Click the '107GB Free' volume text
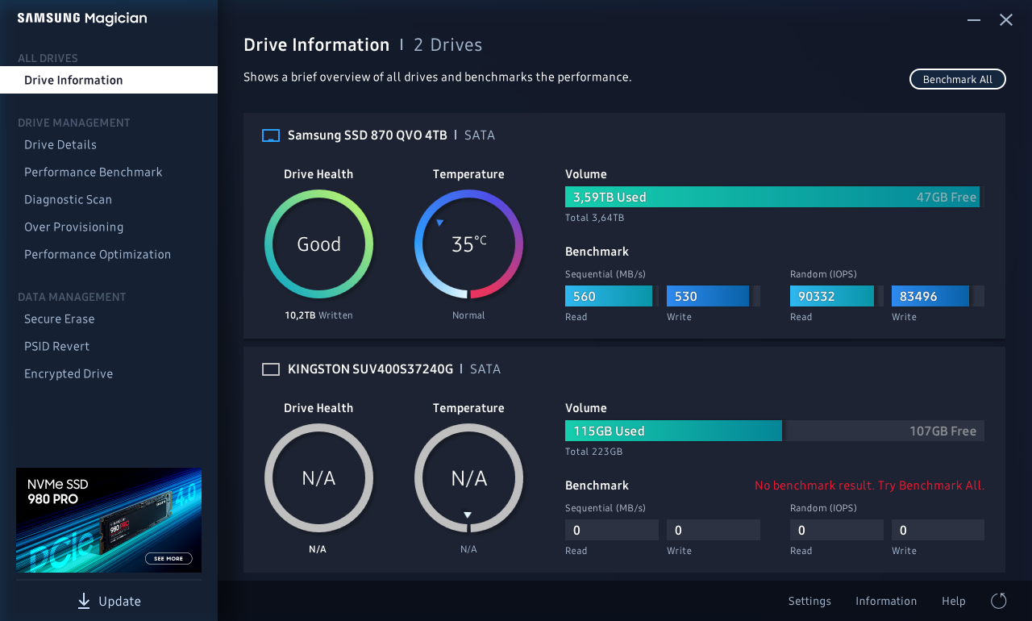This screenshot has height=621, width=1032. click(x=943, y=431)
